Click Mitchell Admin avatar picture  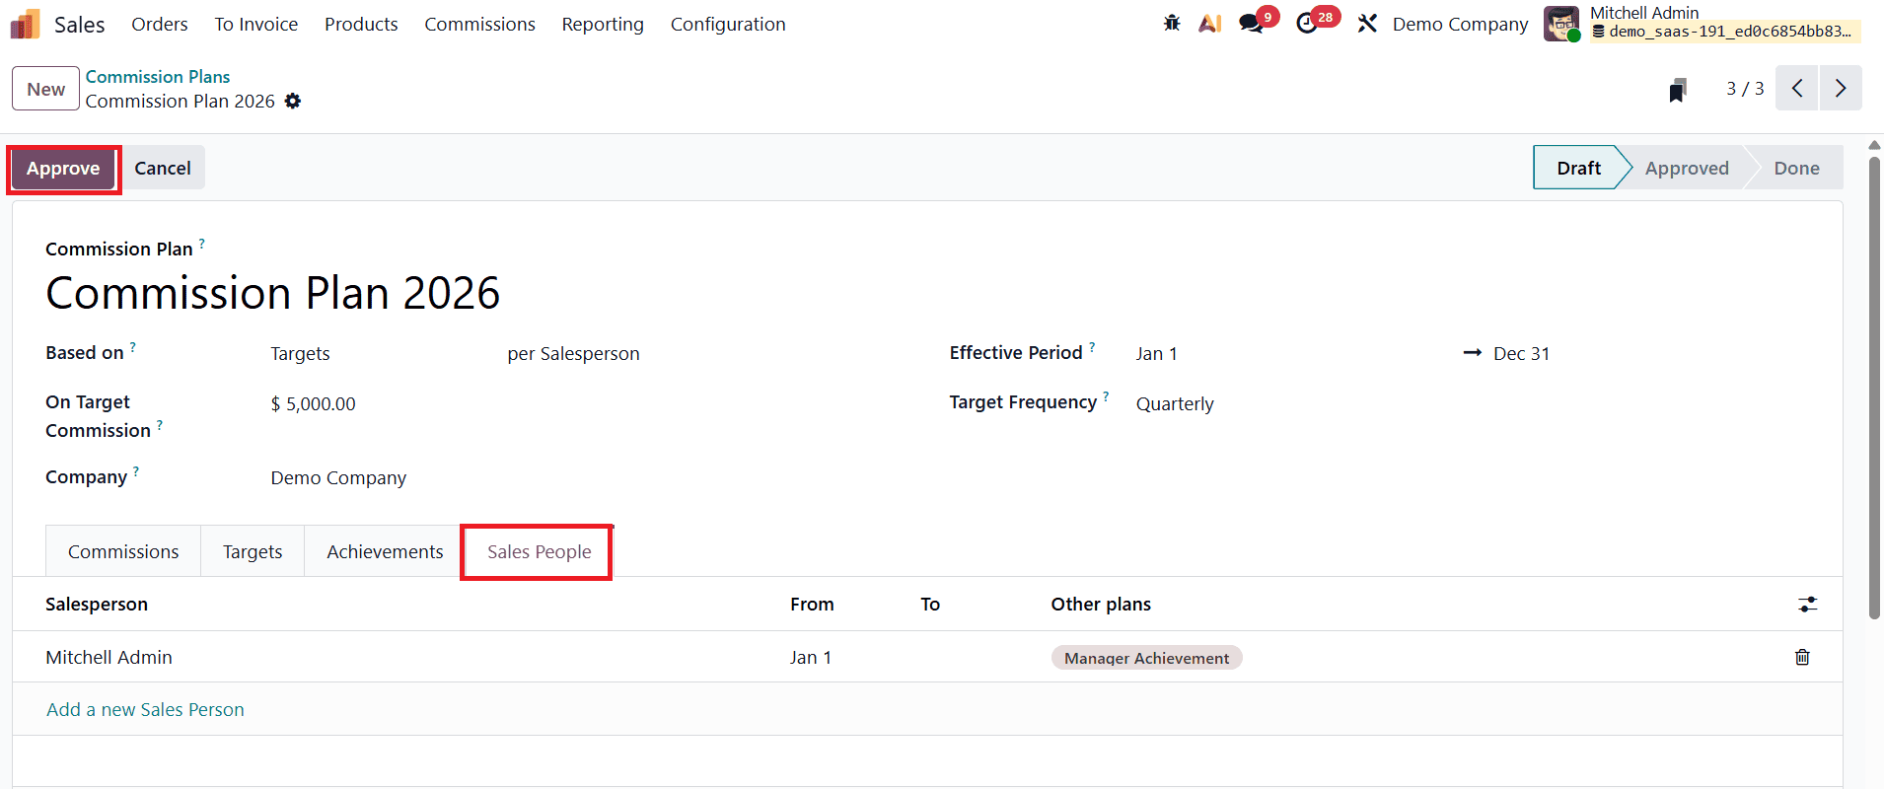click(1561, 24)
